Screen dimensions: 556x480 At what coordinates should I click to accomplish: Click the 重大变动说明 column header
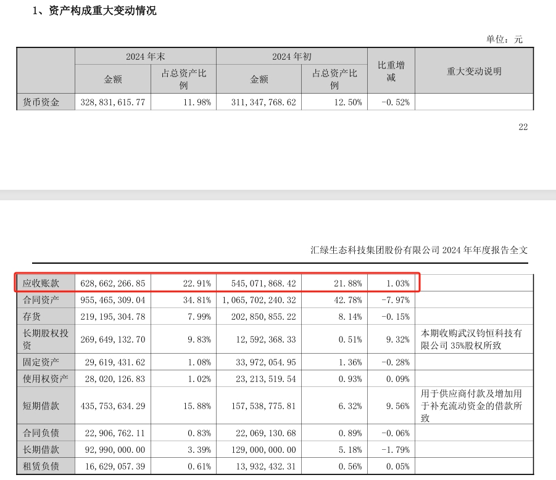[x=474, y=71]
